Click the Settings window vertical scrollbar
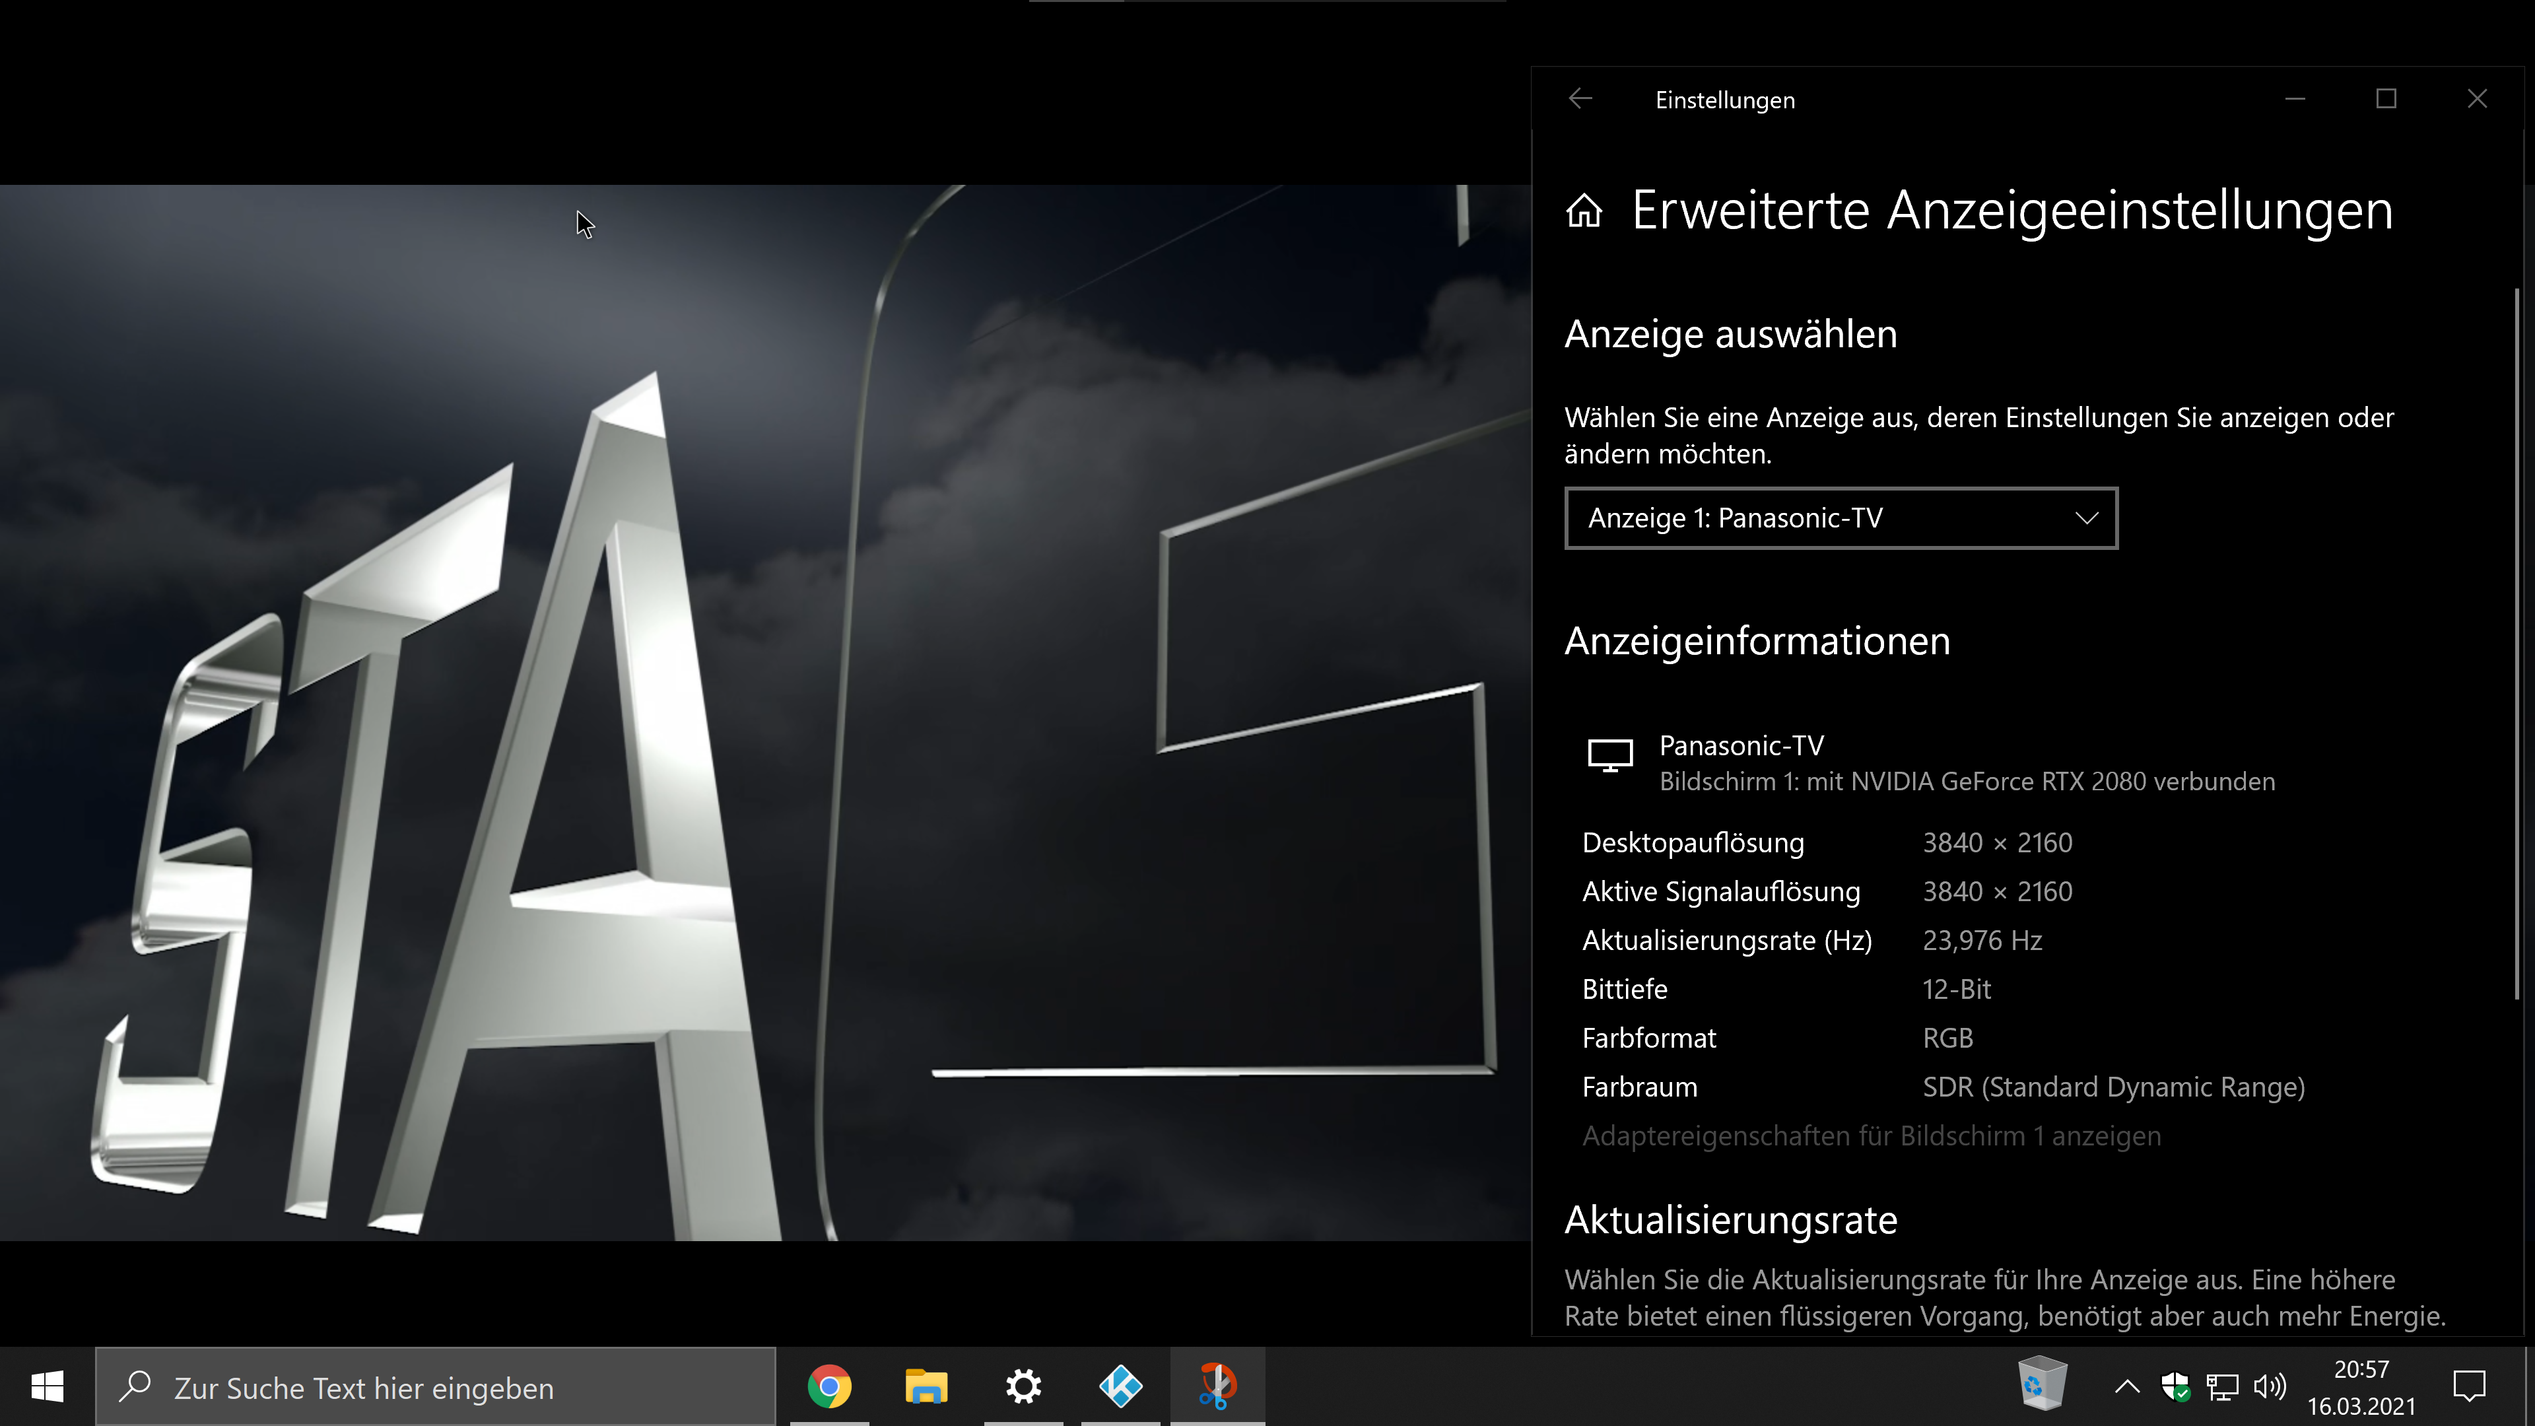 (x=2517, y=640)
